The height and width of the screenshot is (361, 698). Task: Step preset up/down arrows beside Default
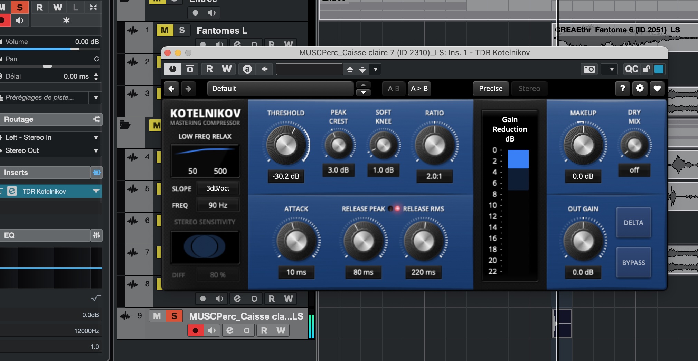pos(363,89)
